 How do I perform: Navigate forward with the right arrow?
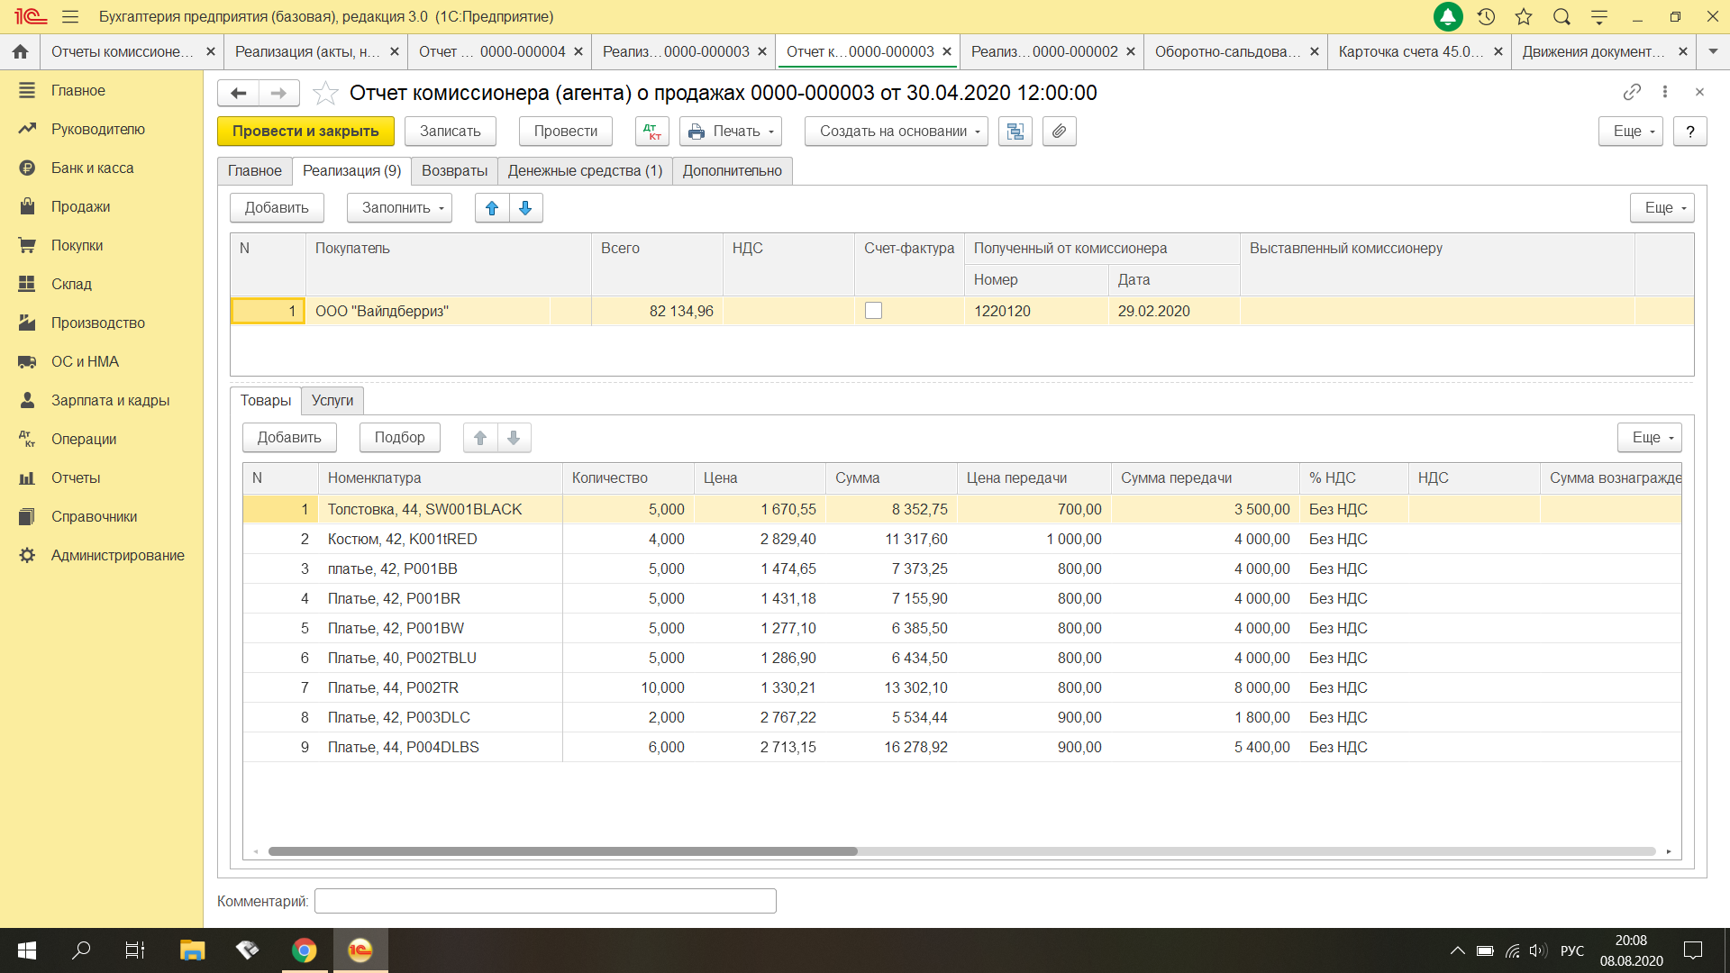click(x=279, y=93)
